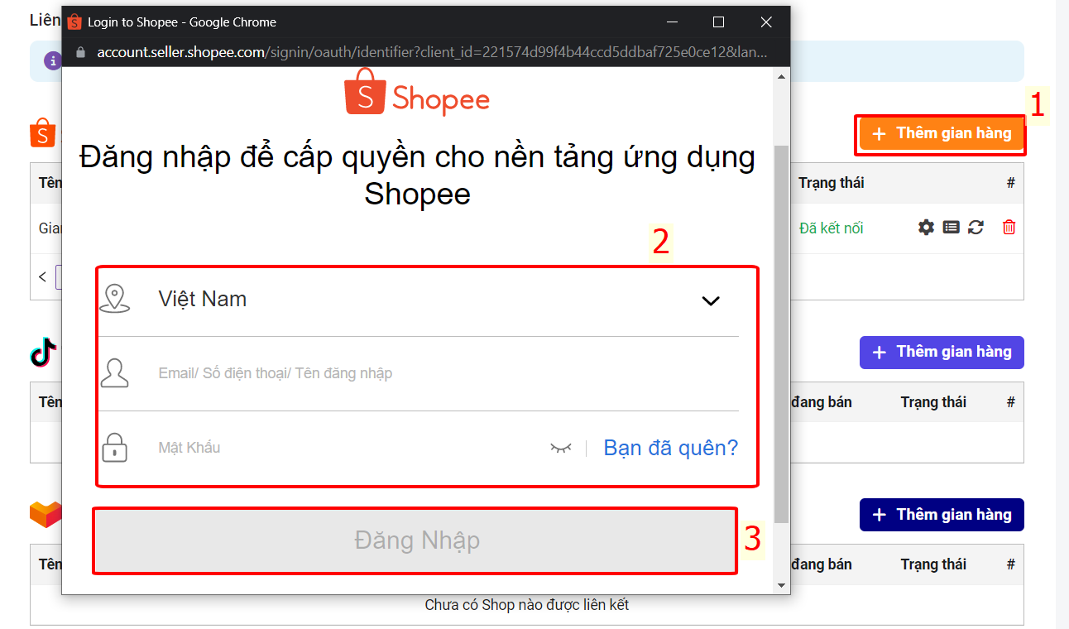The height and width of the screenshot is (629, 1069).
Task: Click the "Chưa có Shop nào được liên kết" message
Action: 527,605
